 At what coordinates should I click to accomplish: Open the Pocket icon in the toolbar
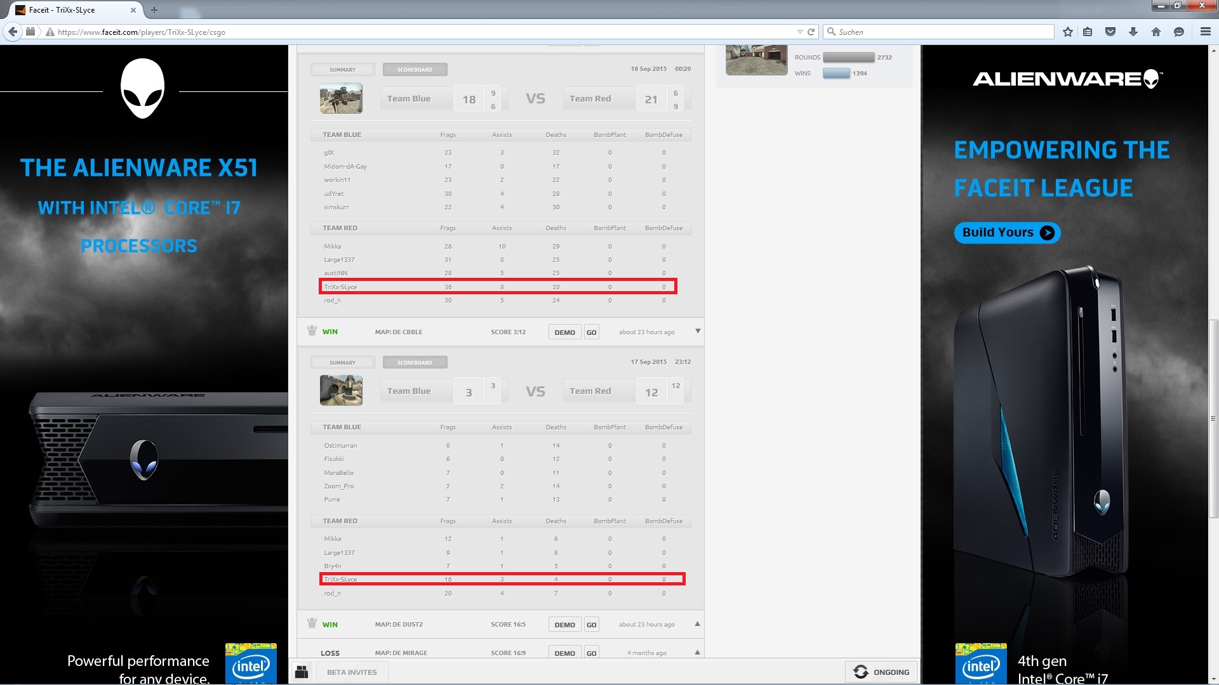[1110, 32]
